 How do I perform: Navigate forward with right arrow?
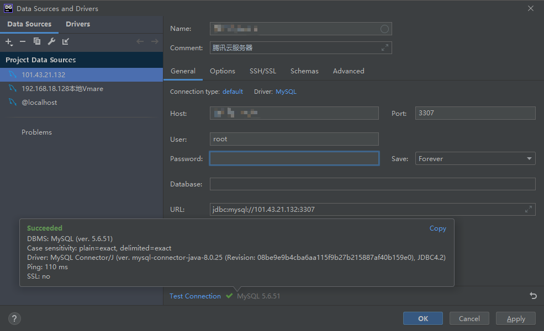coord(155,41)
